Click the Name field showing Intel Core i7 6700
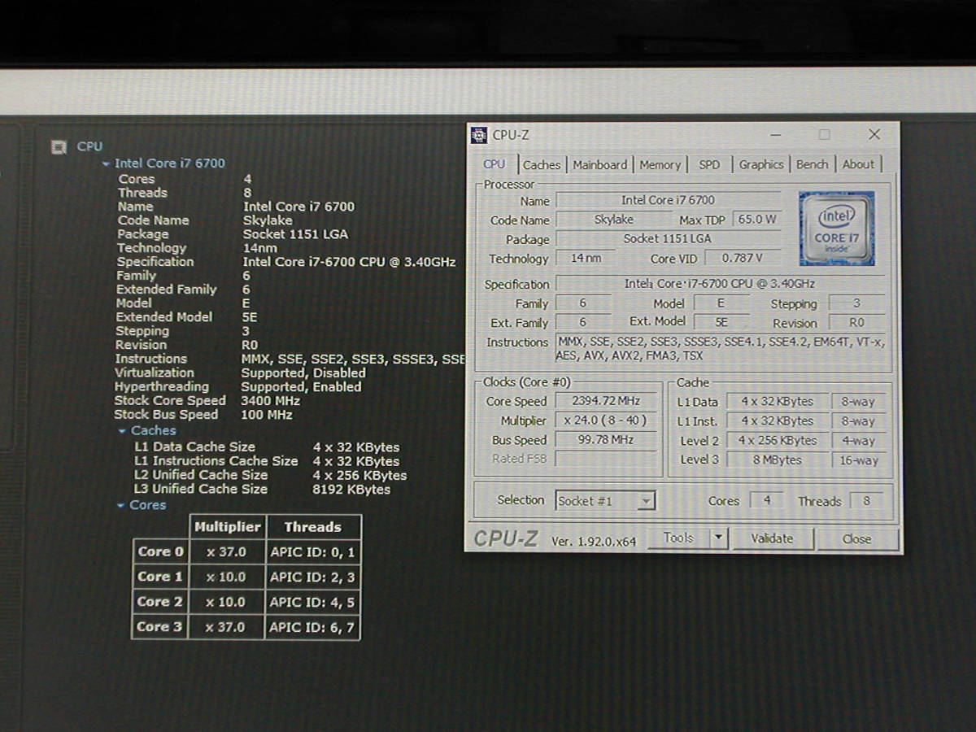Screen dimensions: 976x732 click(x=668, y=200)
